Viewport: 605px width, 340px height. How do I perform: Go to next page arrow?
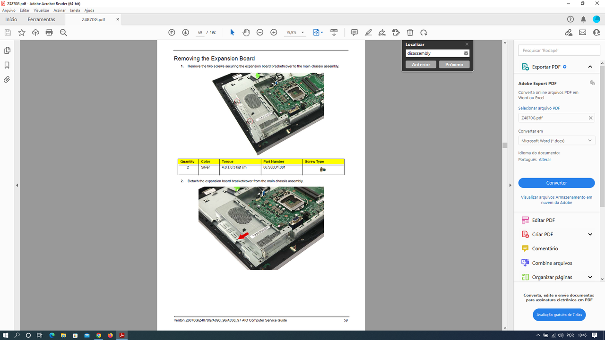click(186, 33)
